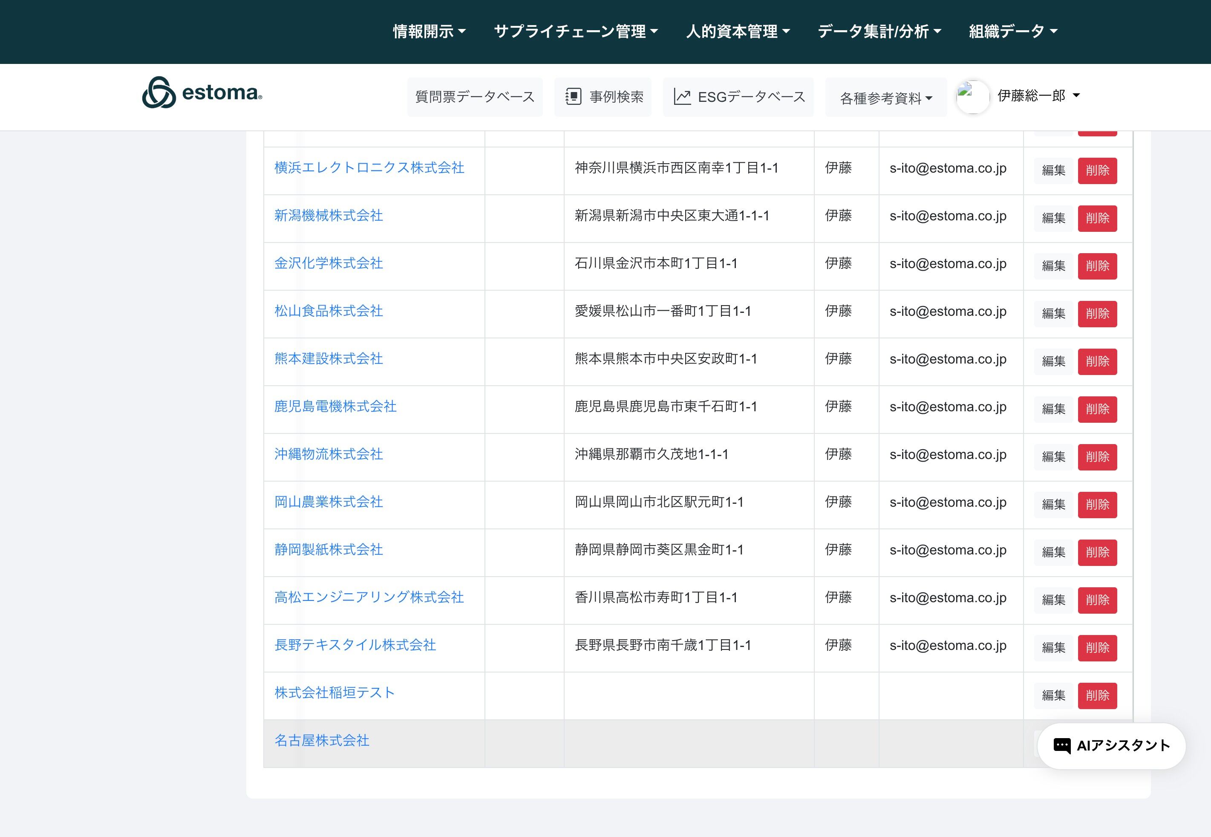1211x837 pixels.
Task: Open 横浜エレクトロニクス株式会社 link
Action: coord(369,168)
